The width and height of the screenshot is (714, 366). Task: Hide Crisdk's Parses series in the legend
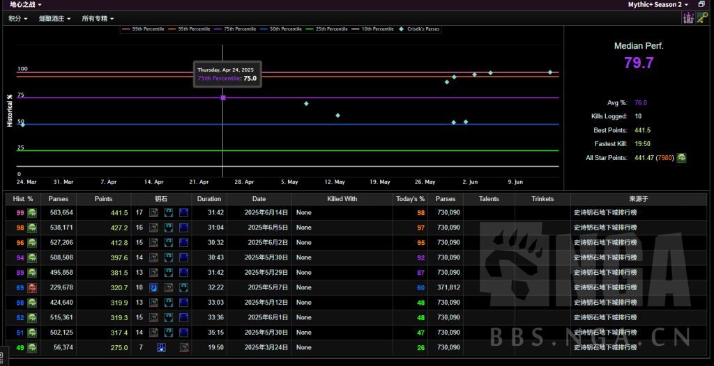pos(424,29)
